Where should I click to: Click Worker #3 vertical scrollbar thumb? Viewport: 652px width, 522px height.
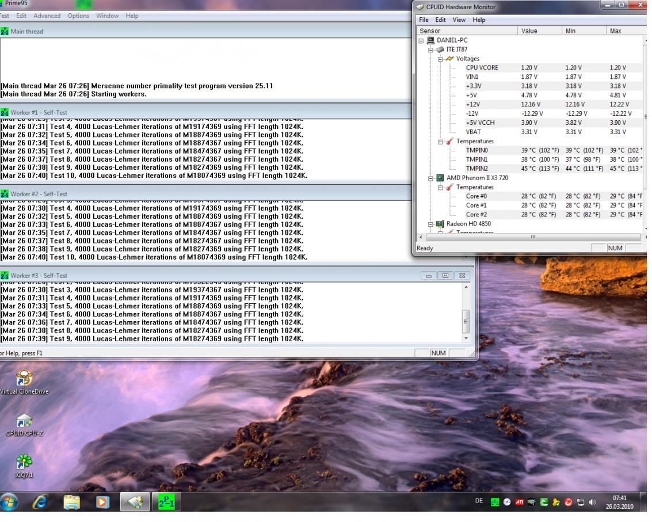(x=466, y=321)
